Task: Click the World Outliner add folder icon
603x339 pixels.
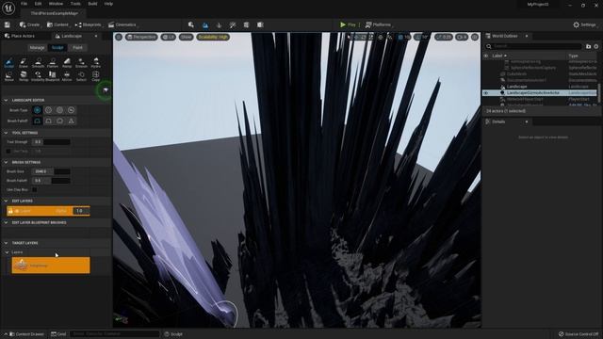Action: coord(588,46)
